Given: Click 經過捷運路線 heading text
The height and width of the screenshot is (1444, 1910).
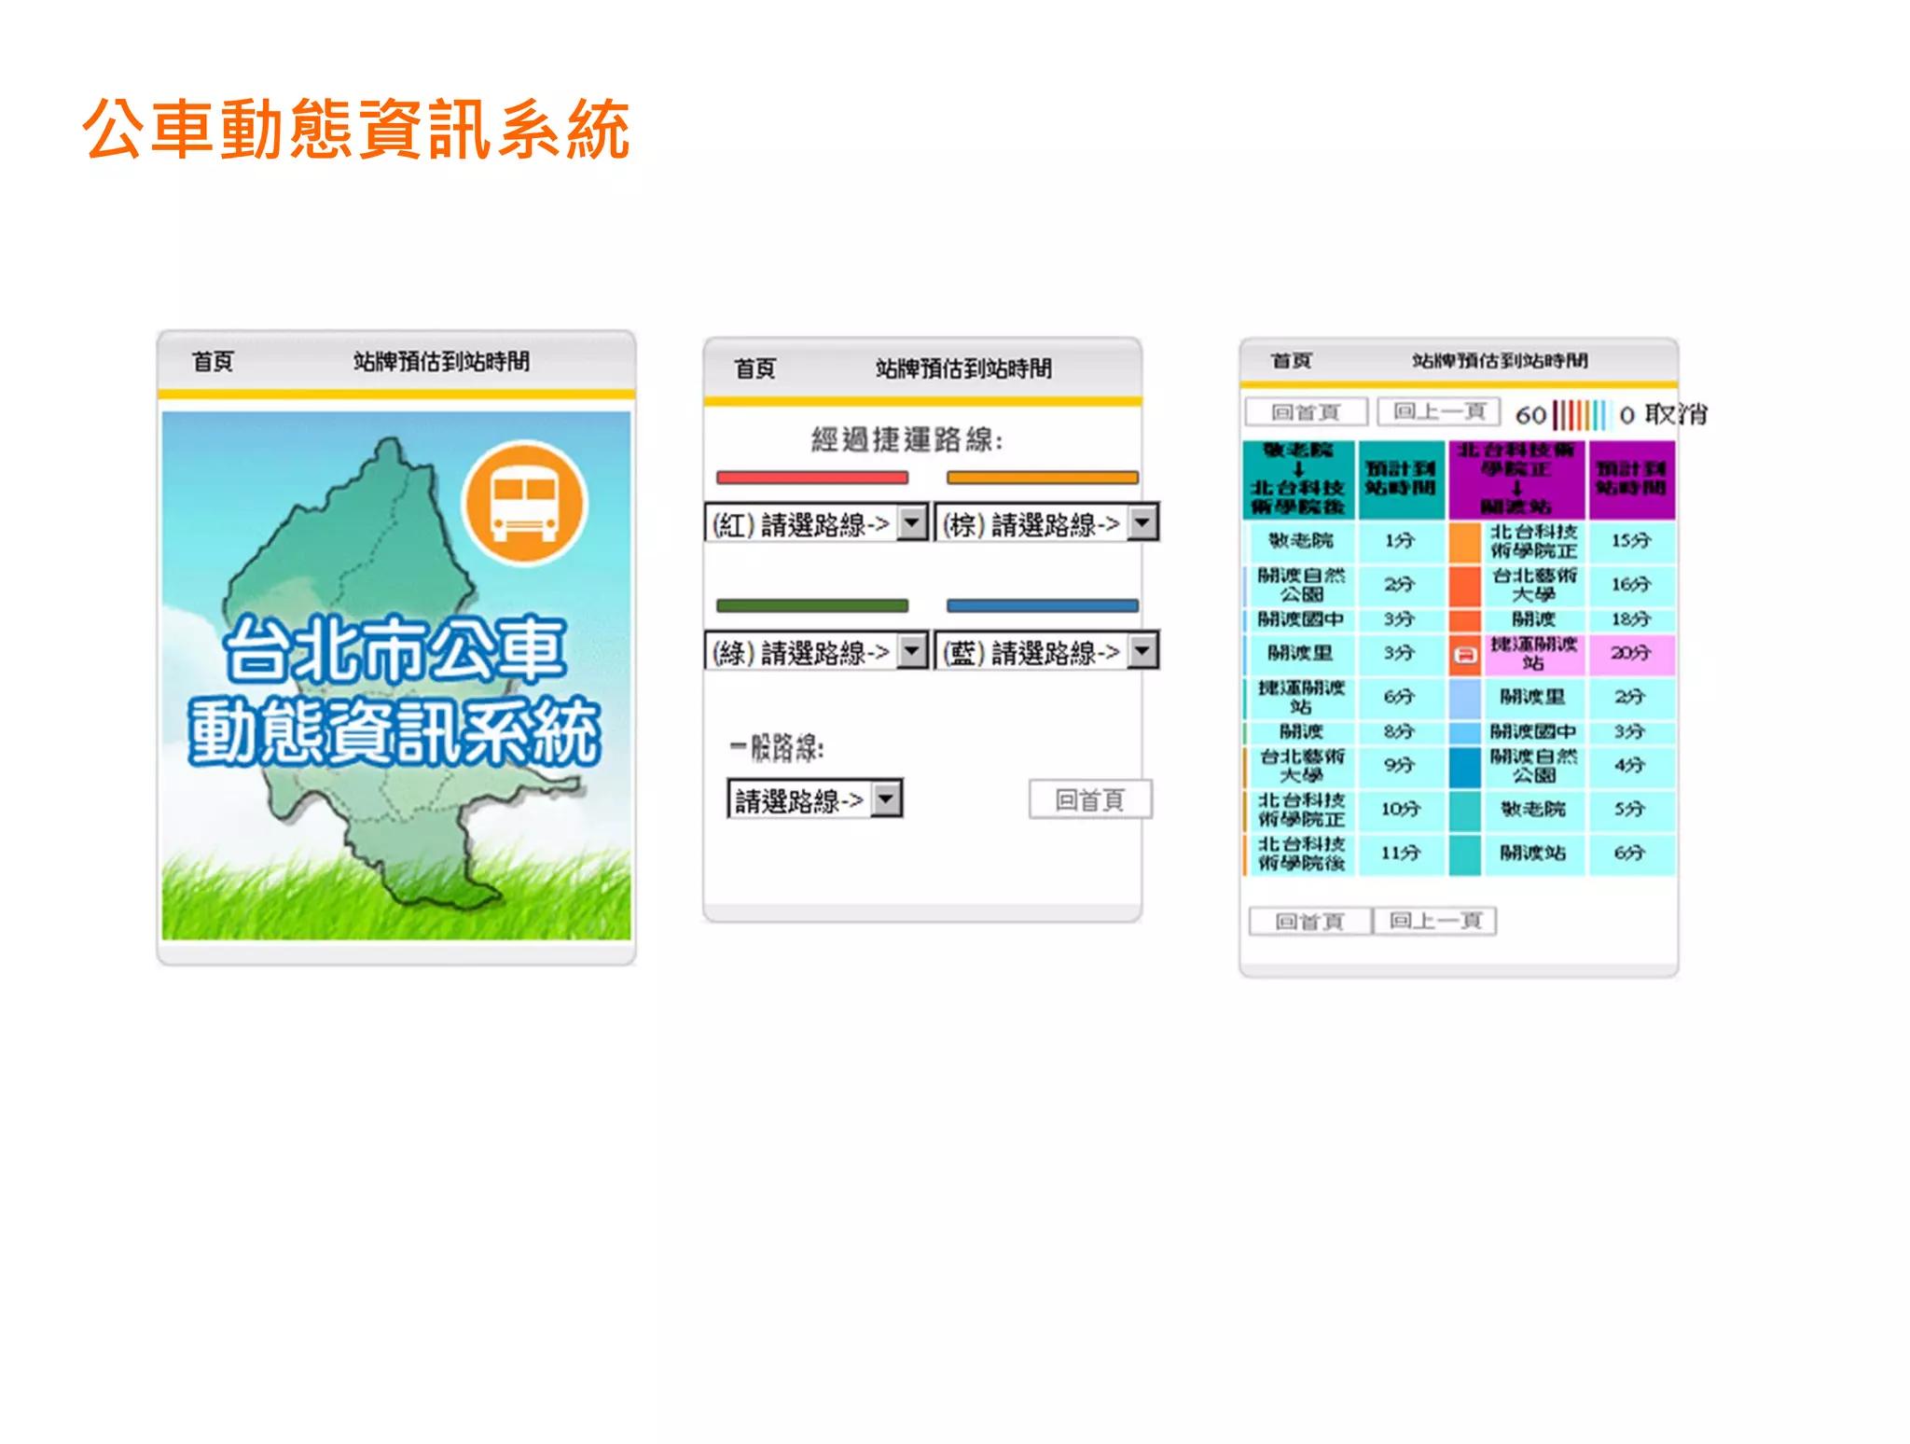Looking at the screenshot, I should pyautogui.click(x=907, y=439).
